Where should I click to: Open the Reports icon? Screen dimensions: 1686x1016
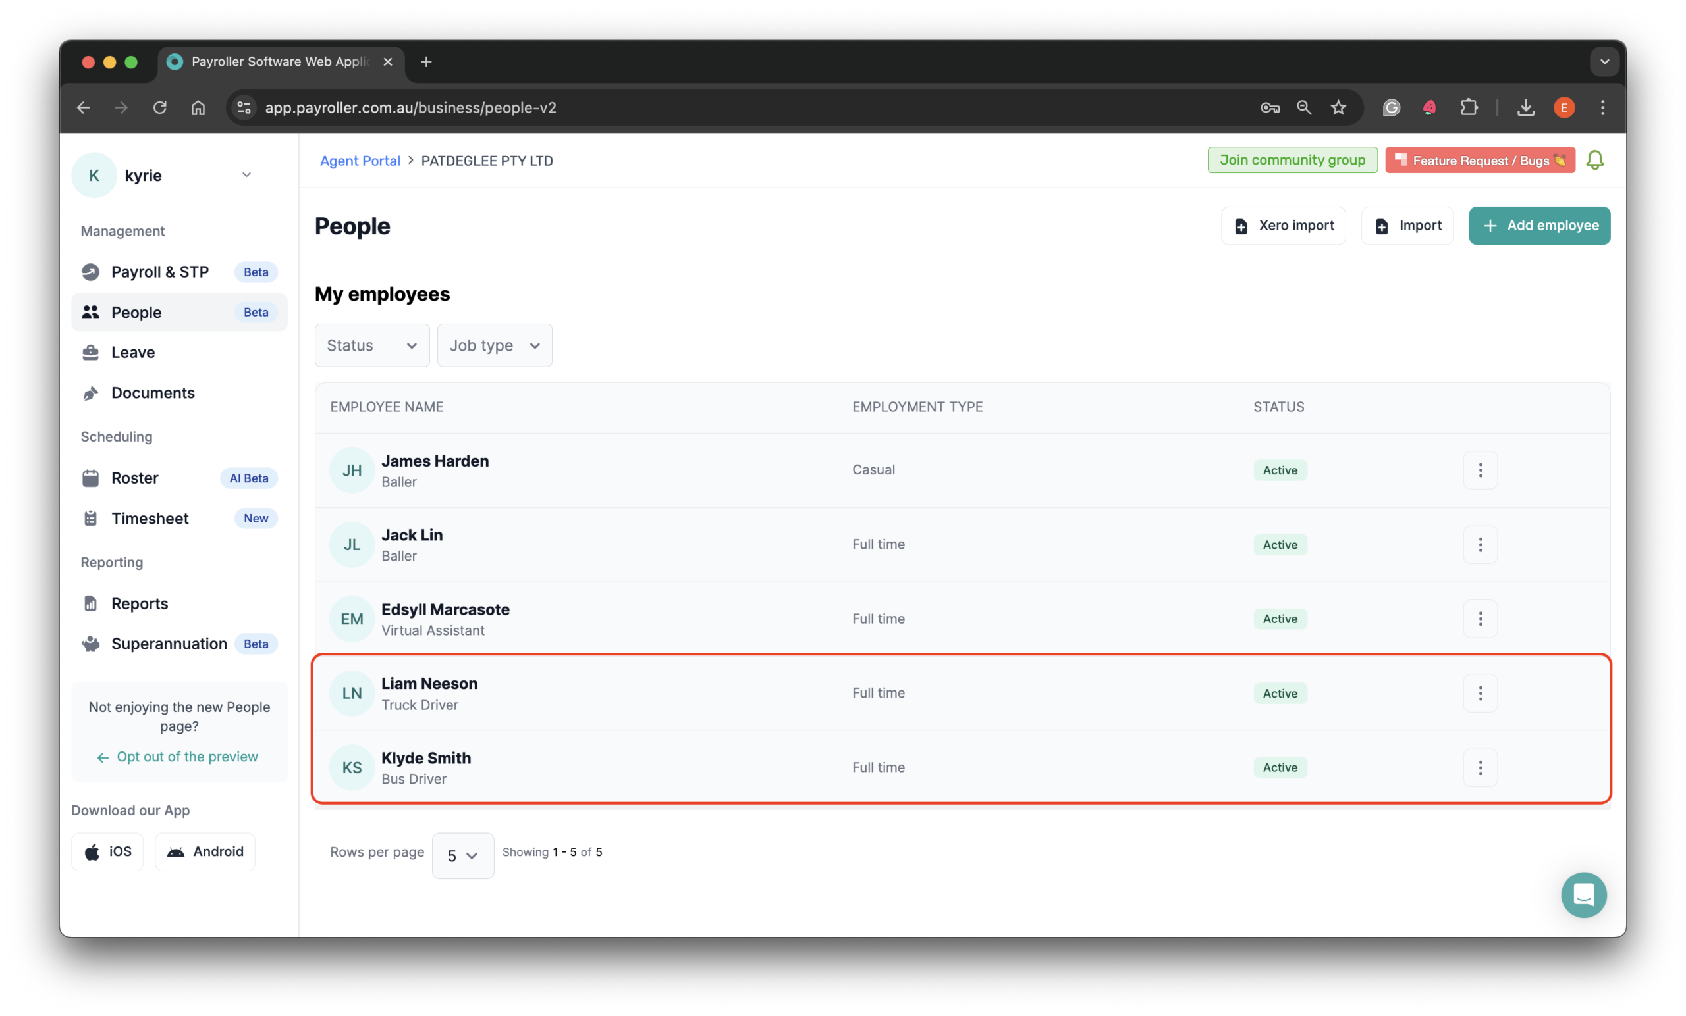click(90, 603)
